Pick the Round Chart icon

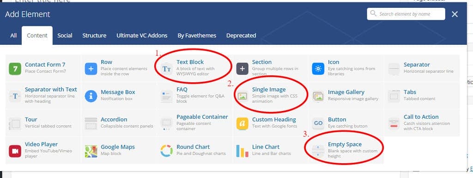click(166, 151)
